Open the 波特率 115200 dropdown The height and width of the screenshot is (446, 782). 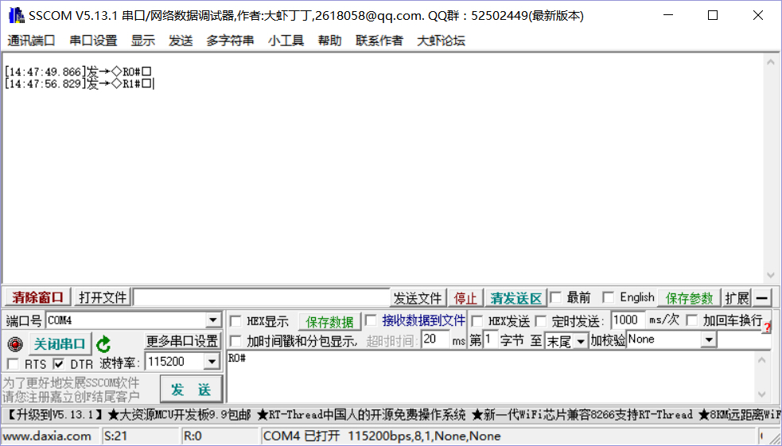tap(212, 362)
